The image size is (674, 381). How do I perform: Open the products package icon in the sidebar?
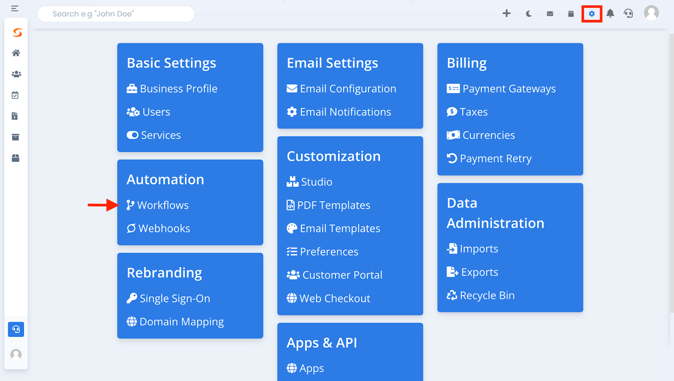(16, 158)
